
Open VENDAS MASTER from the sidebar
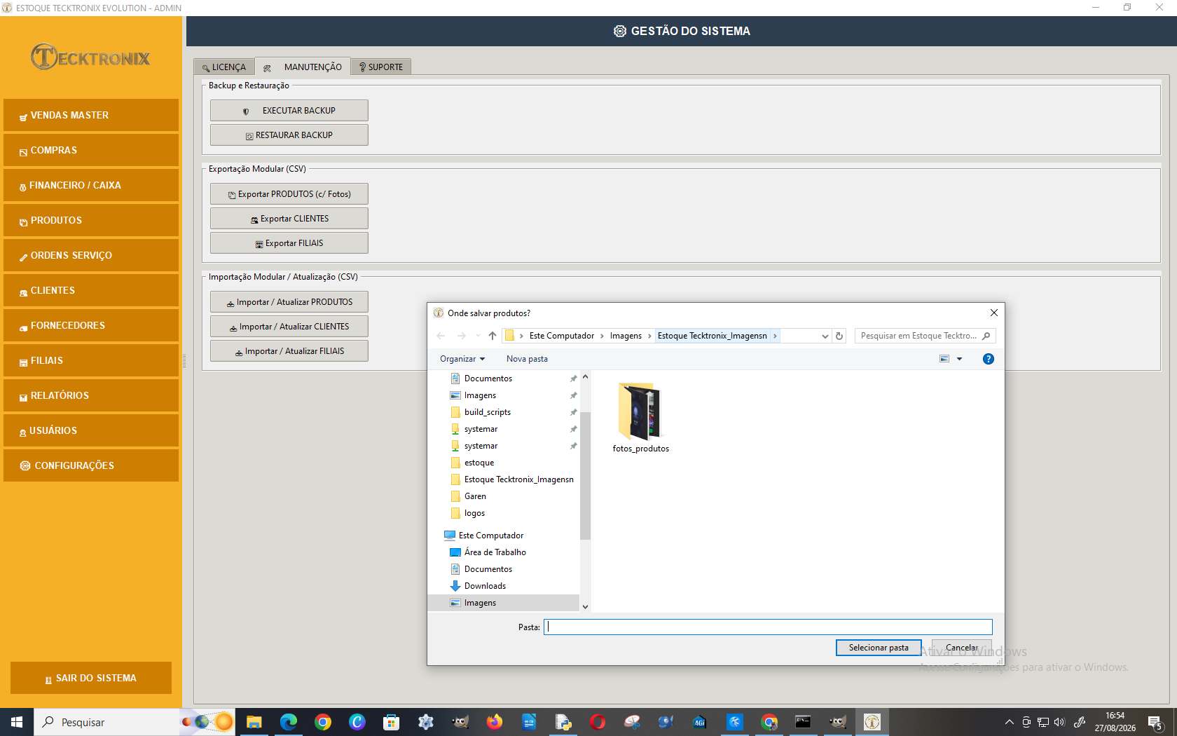coord(91,115)
